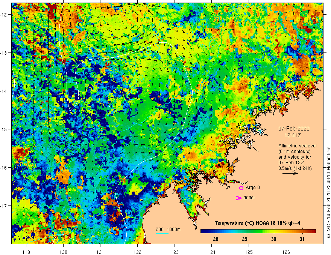
Task: Click the longitude axis label 125
Action: coord(249,252)
